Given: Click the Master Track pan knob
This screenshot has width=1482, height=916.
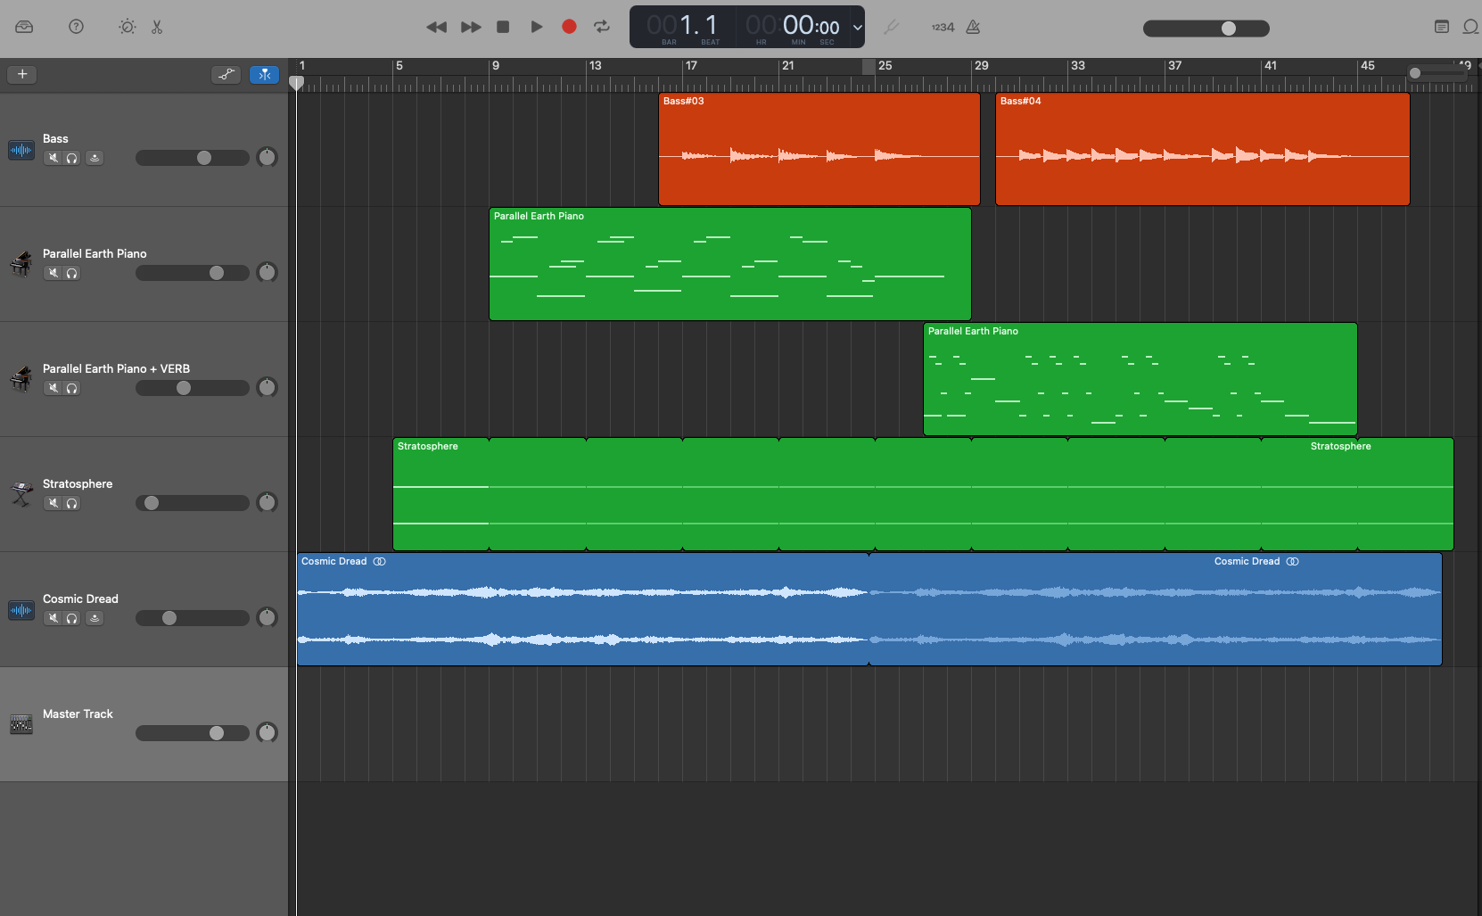Looking at the screenshot, I should [267, 732].
